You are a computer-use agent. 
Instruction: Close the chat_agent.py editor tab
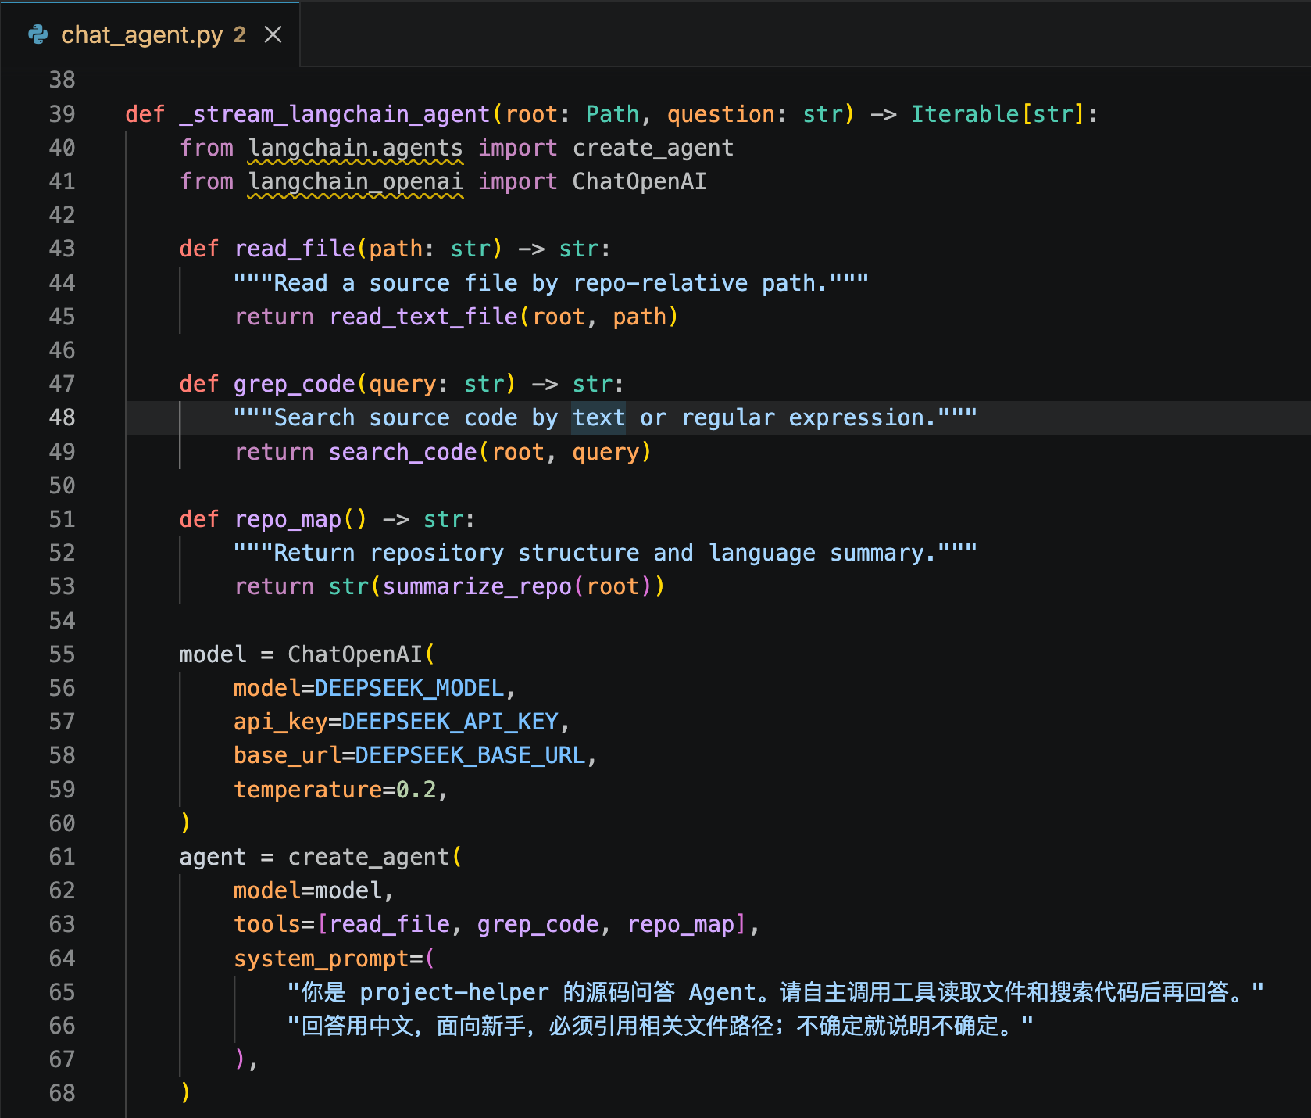[x=273, y=34]
